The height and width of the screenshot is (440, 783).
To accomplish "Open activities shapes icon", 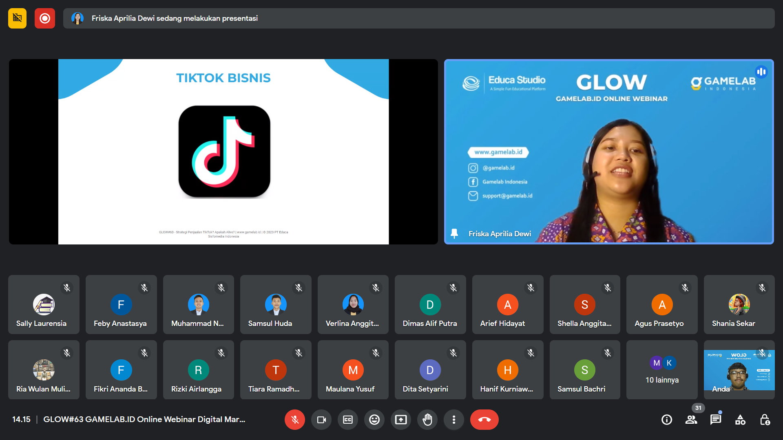I will coord(740,420).
